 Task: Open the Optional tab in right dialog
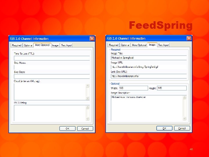click(x=125, y=45)
